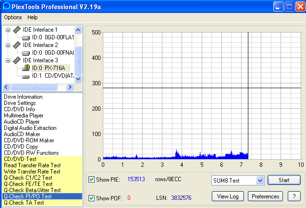
Task: Open the AudioCD Player function
Action: 22,122
